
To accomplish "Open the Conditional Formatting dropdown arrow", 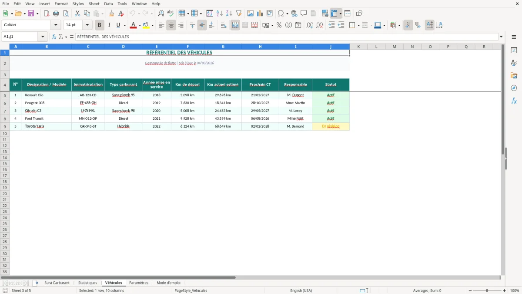I will [399, 25].
